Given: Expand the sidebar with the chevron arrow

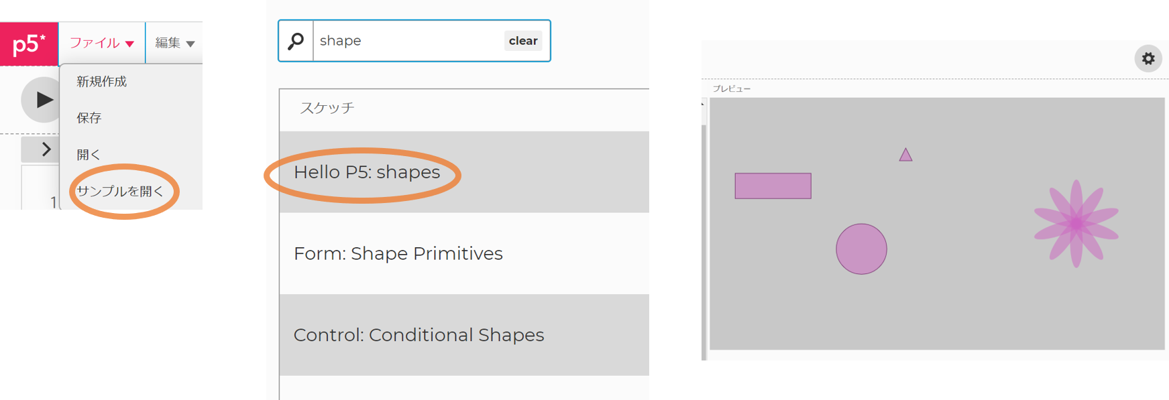Looking at the screenshot, I should 44,149.
